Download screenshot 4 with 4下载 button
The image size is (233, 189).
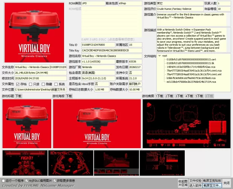click(189, 96)
